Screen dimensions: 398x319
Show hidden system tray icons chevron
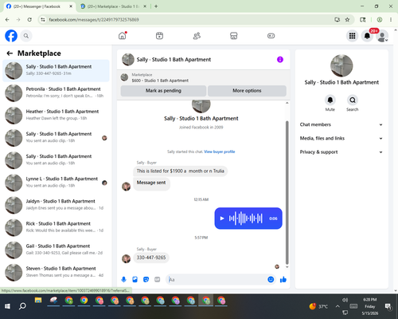[338, 306]
